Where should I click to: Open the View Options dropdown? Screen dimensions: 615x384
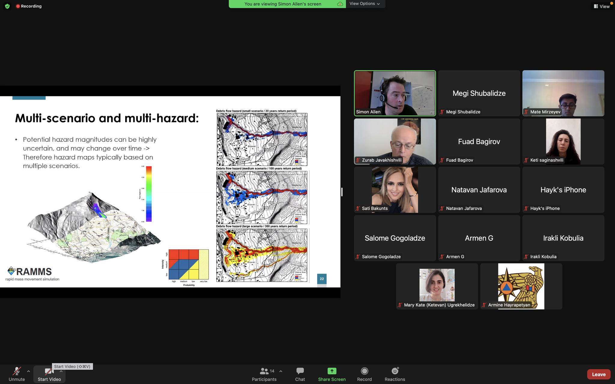tap(365, 4)
